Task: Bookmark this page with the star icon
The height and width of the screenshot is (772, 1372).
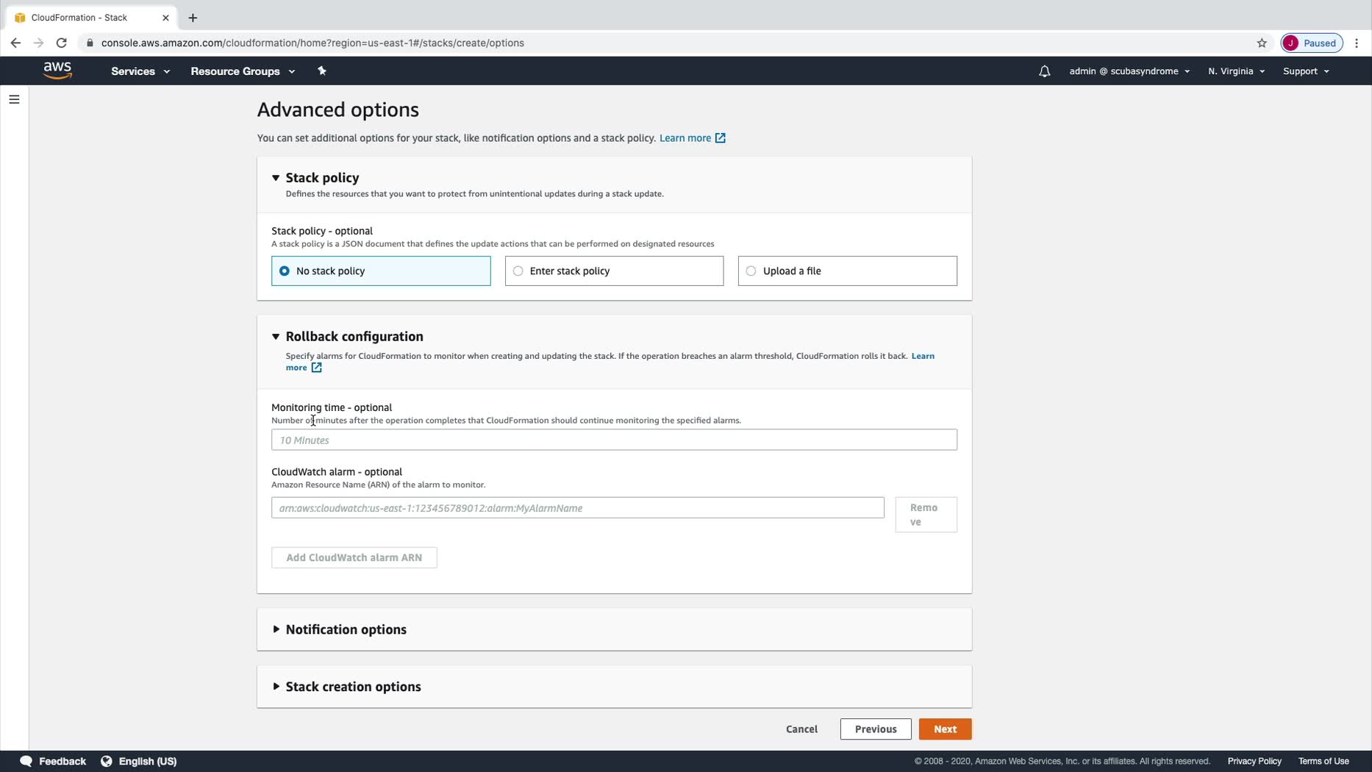Action: tap(1262, 43)
